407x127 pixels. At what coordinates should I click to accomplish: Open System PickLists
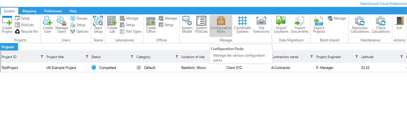(x=201, y=25)
